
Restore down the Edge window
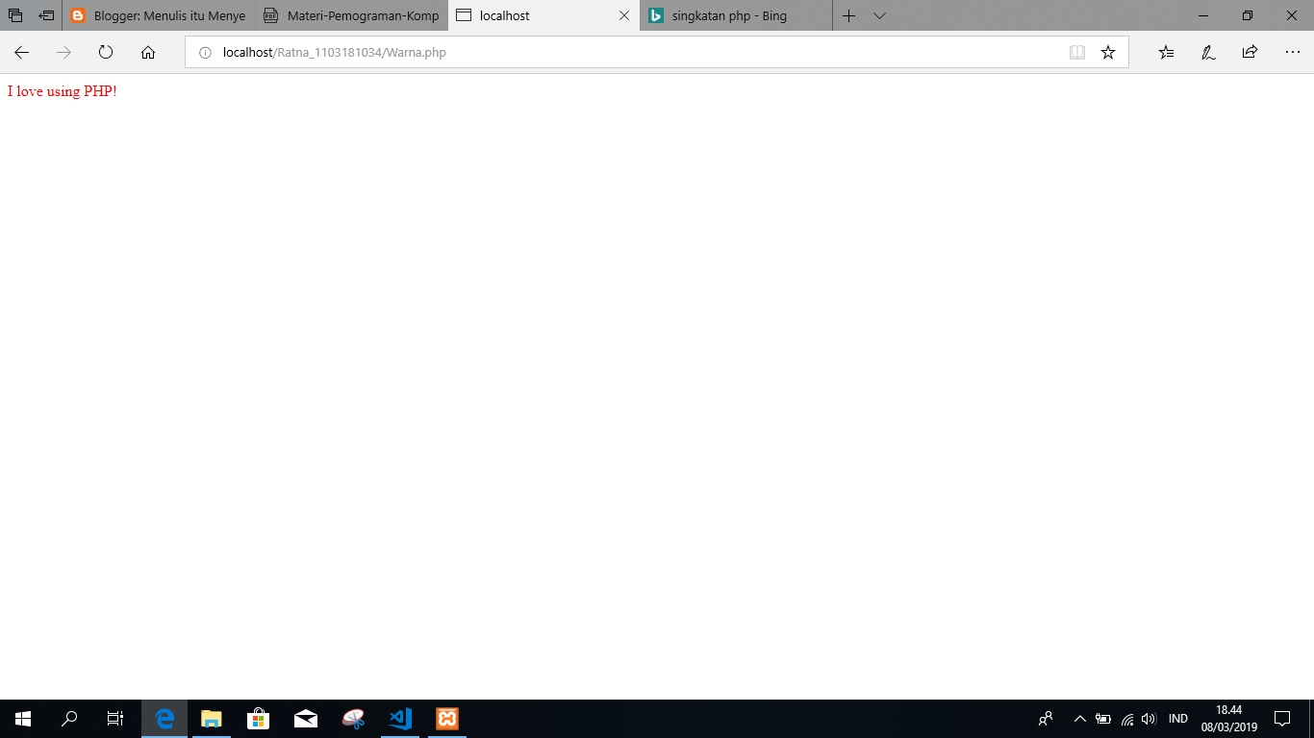click(1248, 15)
